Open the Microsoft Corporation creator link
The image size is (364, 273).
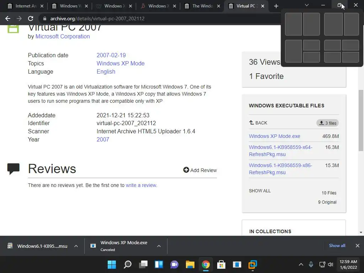click(x=63, y=37)
